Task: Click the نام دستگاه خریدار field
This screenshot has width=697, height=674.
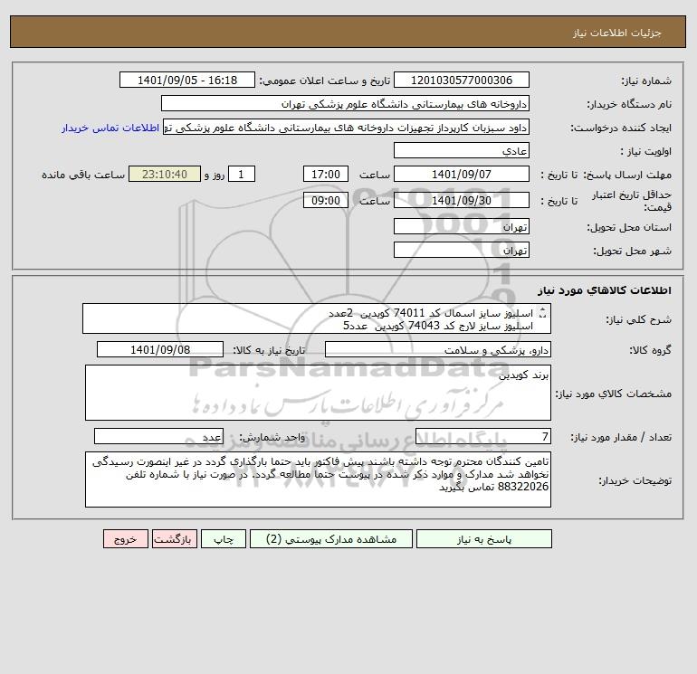Action: 345,103
